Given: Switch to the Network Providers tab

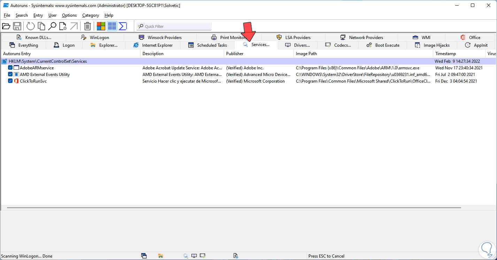Looking at the screenshot, I should (x=361, y=37).
